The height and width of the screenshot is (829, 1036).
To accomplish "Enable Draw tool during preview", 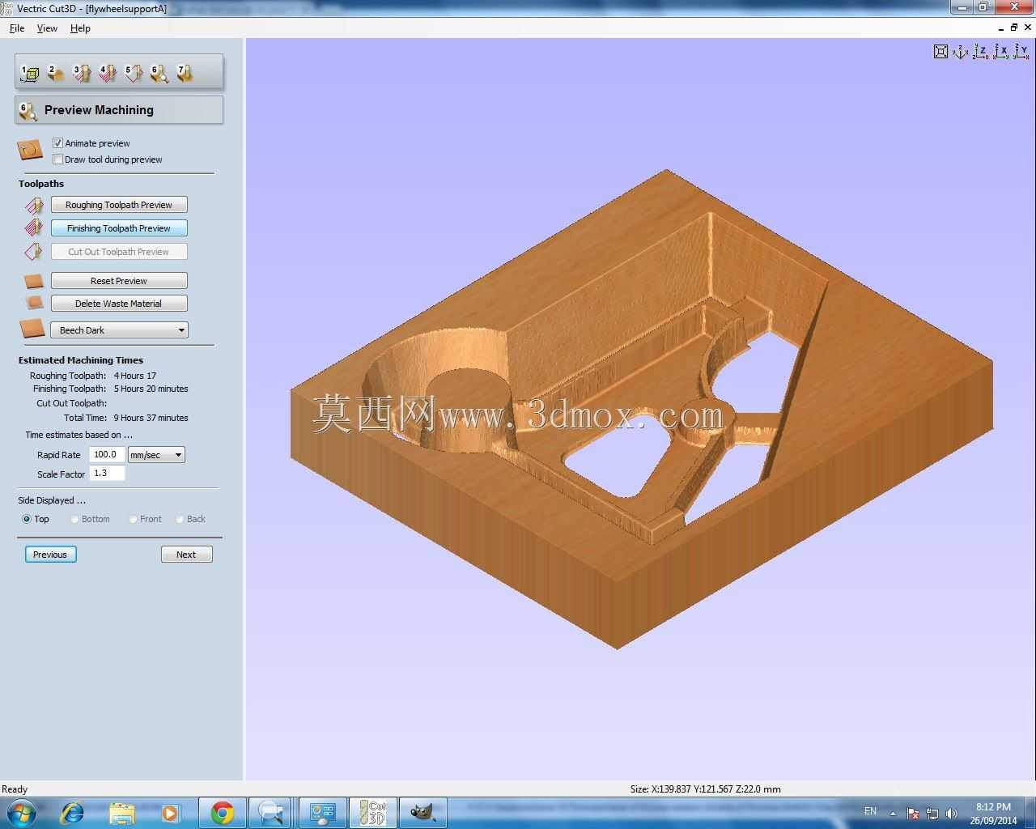I will click(x=57, y=159).
